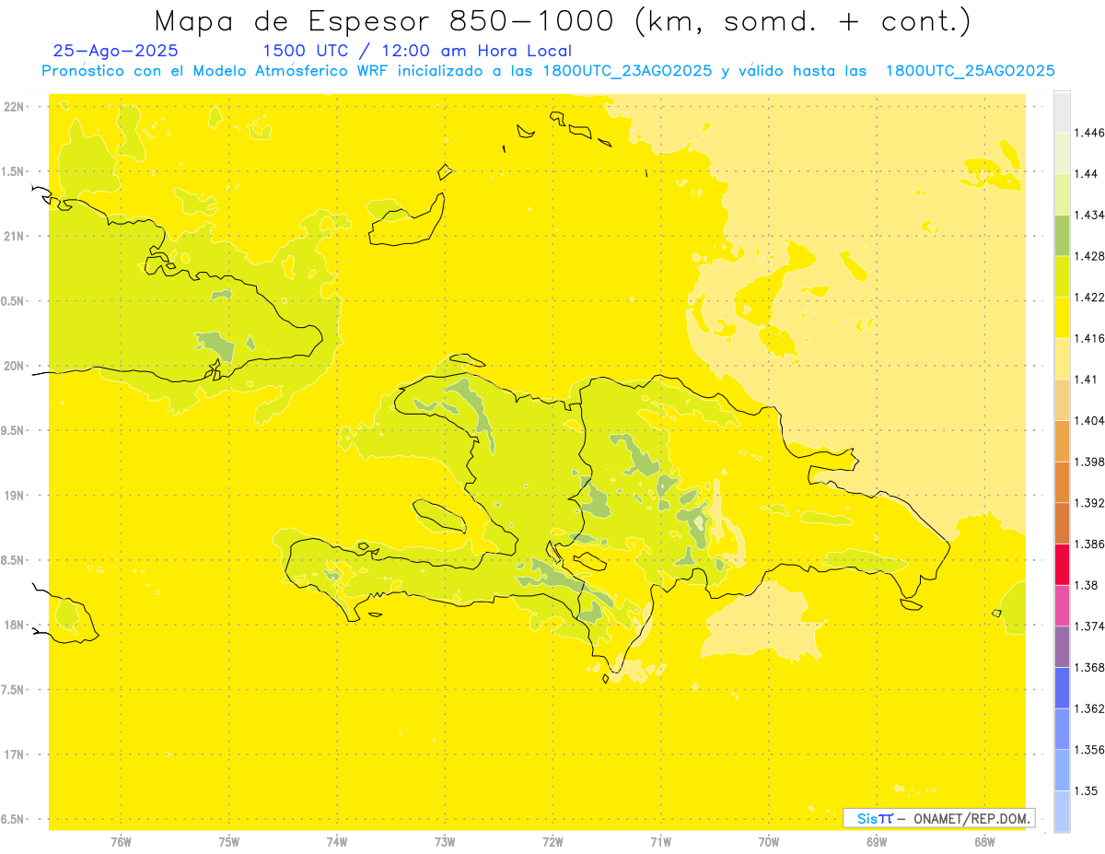The width and height of the screenshot is (1105, 854).
Task: Click the '1500 UTC / 12:00 am Hora Local' text
Action: point(417,51)
